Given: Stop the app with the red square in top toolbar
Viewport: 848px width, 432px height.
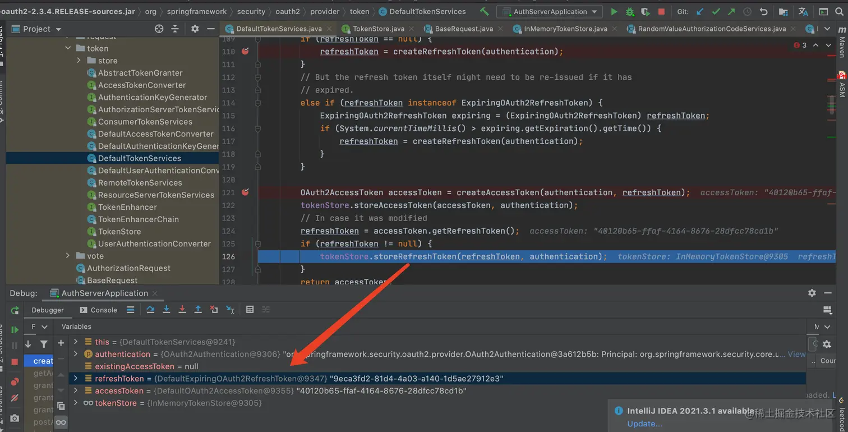Looking at the screenshot, I should (x=661, y=11).
